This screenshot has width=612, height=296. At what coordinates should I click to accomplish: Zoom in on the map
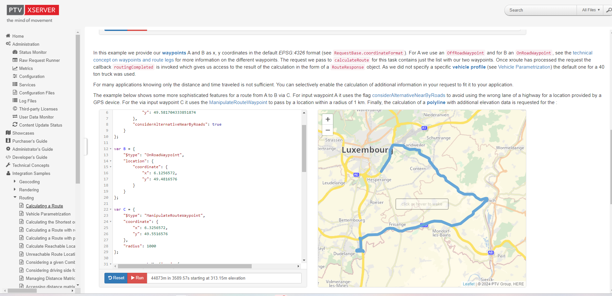click(x=327, y=119)
